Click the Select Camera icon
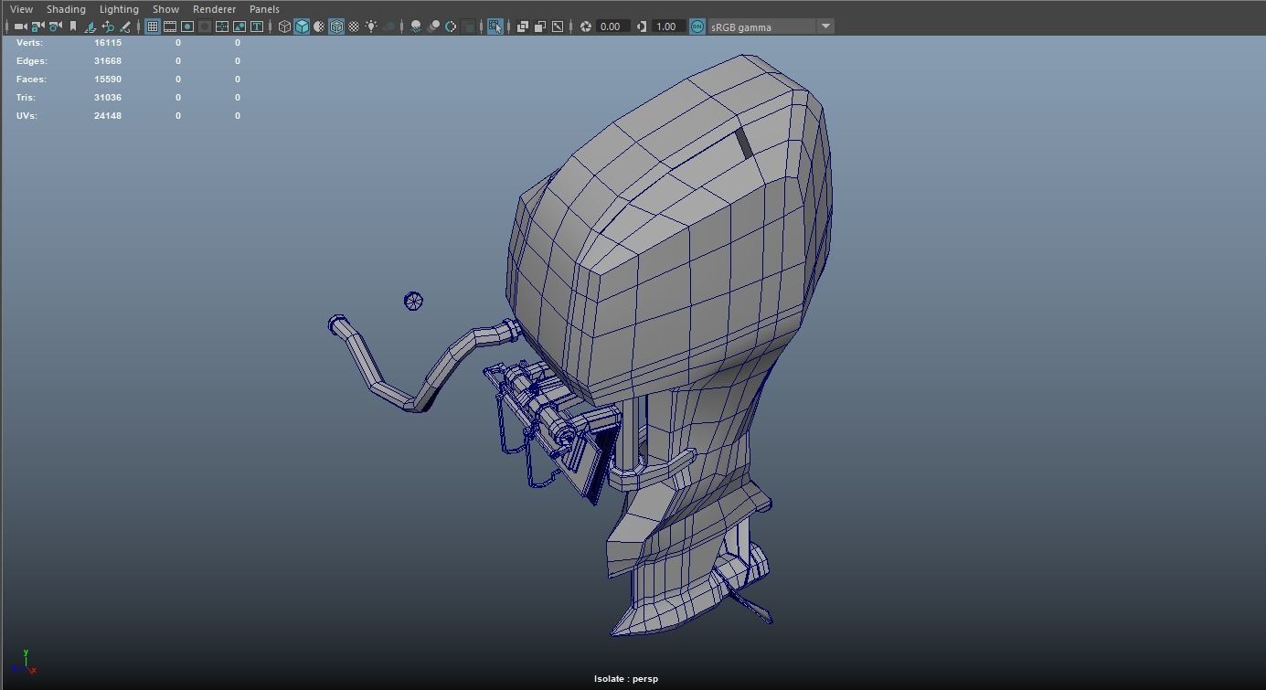1266x690 pixels. coord(20,27)
